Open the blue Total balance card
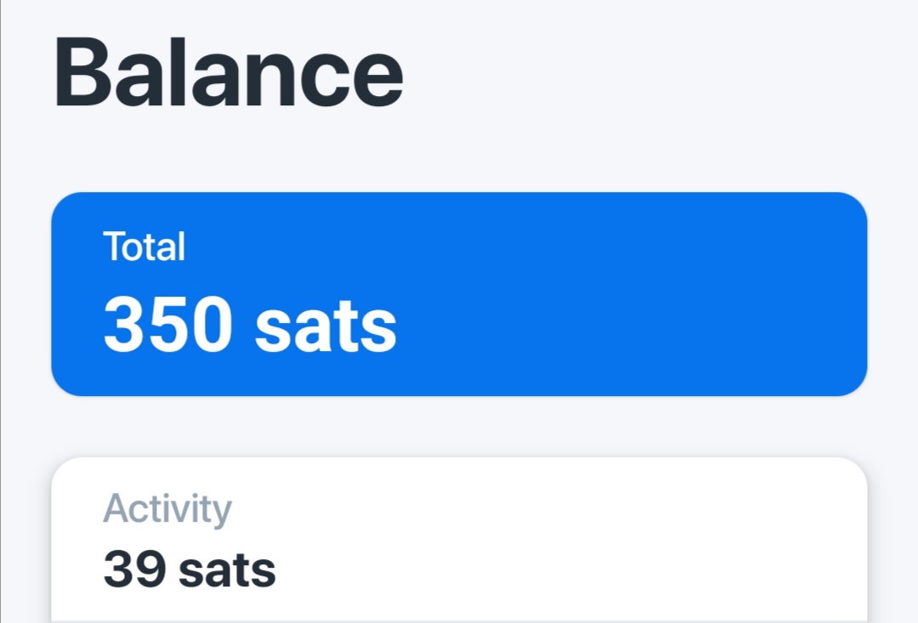 click(x=459, y=294)
